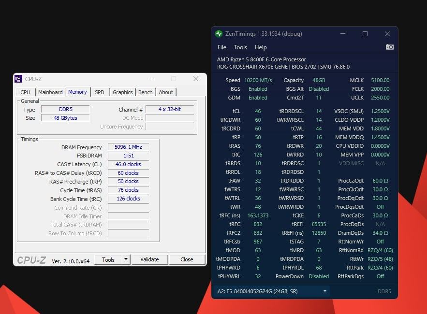Viewport: 427px width, 314px height.
Task: Click the tWR 48 value
Action: click(258, 207)
